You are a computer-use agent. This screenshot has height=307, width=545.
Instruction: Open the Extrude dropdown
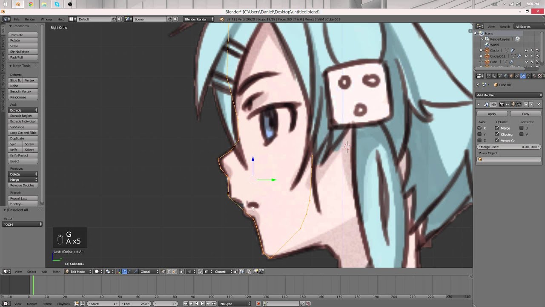[23, 110]
